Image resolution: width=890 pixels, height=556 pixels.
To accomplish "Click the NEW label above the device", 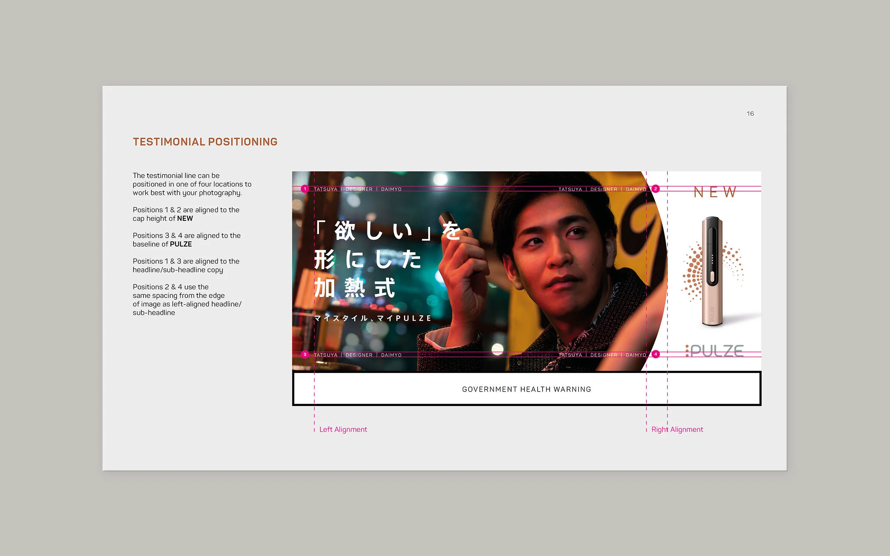I will pyautogui.click(x=714, y=192).
